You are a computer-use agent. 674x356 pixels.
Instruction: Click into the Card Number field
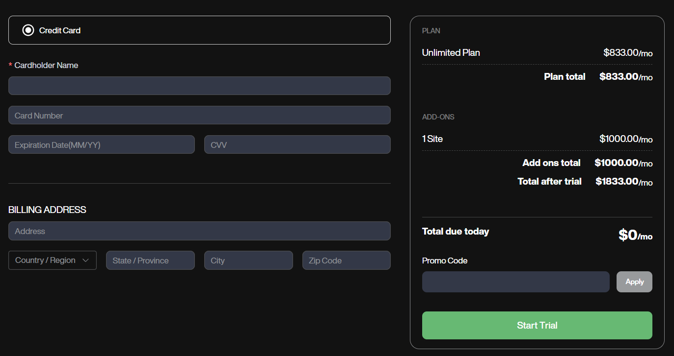[x=199, y=116]
